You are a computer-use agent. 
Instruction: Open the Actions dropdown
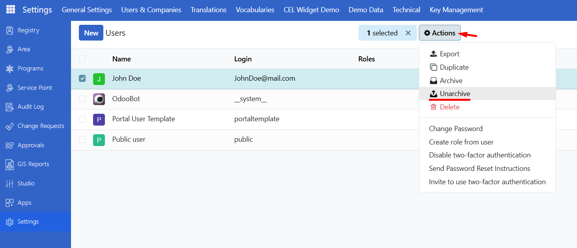point(439,33)
